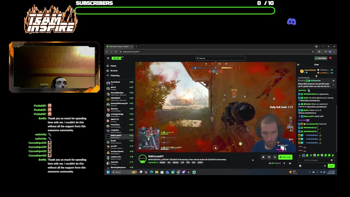Click the Battlefield 6 category link under stream title

tap(153, 163)
